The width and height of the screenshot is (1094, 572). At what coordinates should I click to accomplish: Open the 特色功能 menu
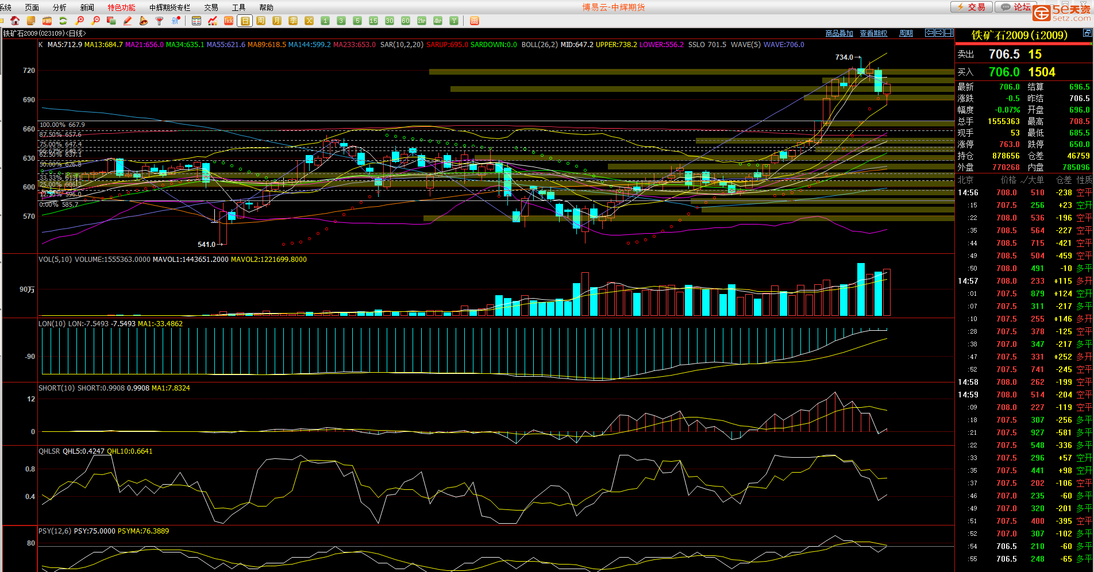121,7
